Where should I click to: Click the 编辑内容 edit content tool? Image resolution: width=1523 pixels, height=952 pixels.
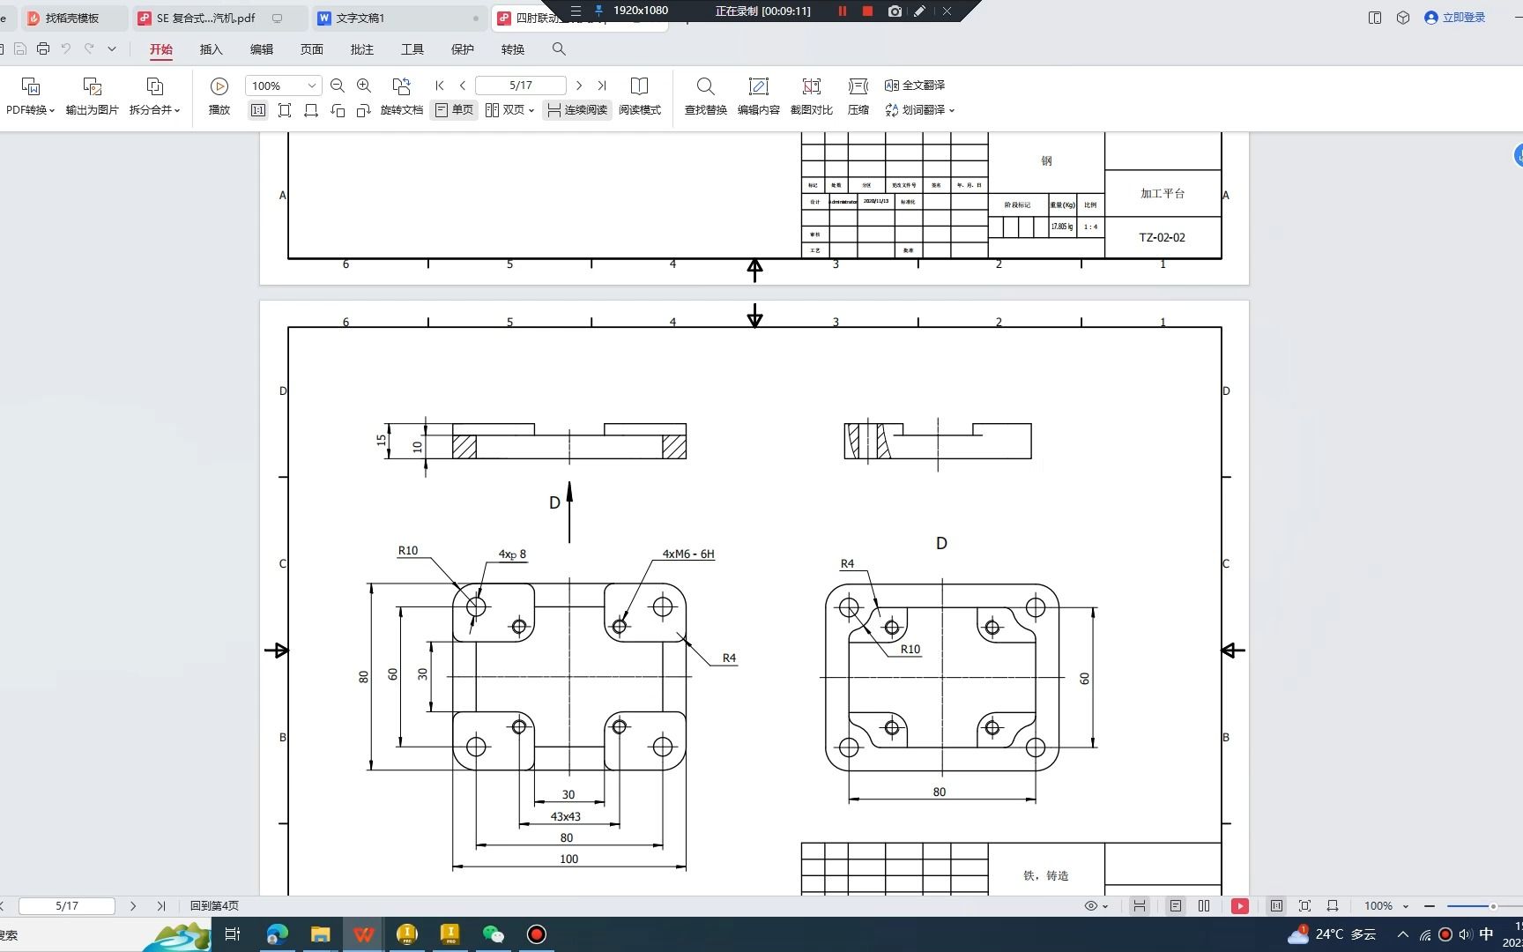758,97
